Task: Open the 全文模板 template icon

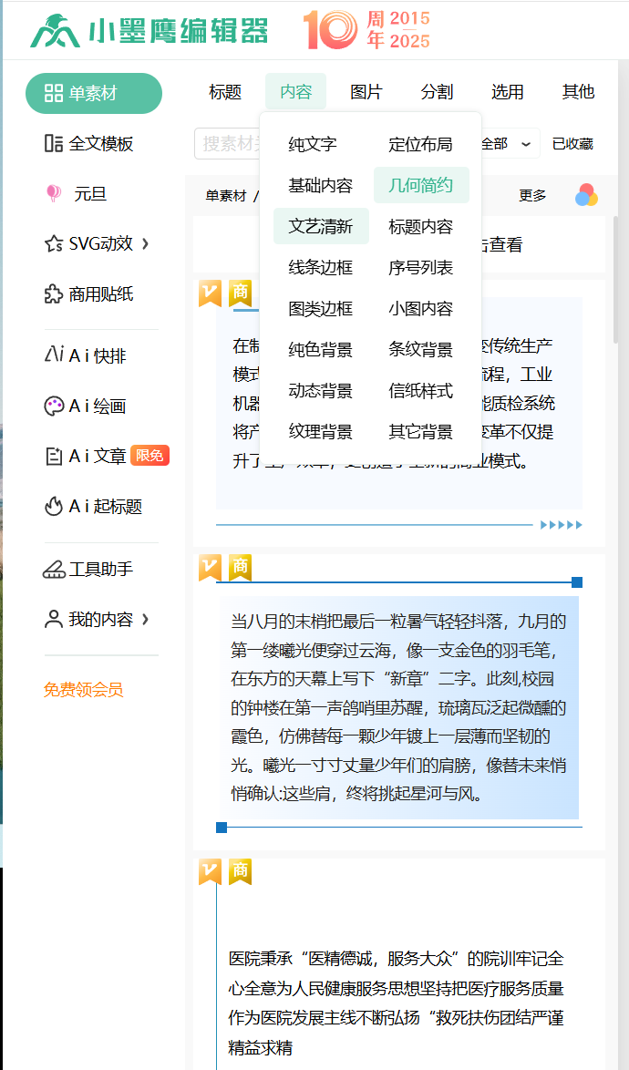Action: (54, 143)
